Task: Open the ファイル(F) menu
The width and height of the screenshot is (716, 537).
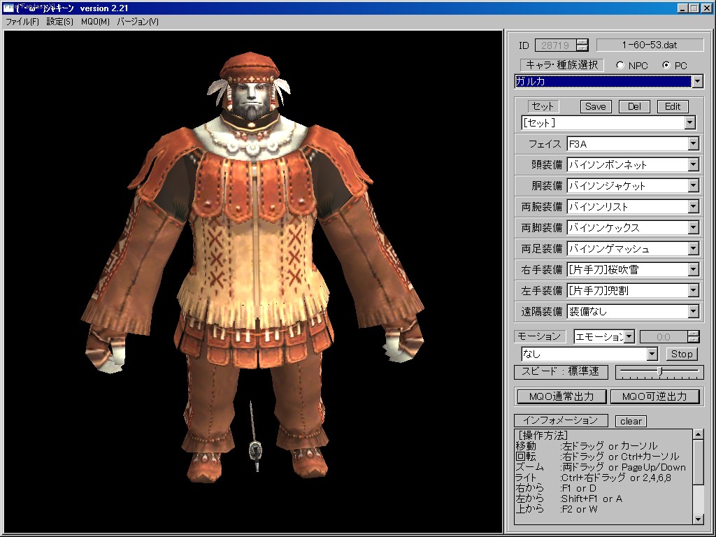Action: (22, 22)
